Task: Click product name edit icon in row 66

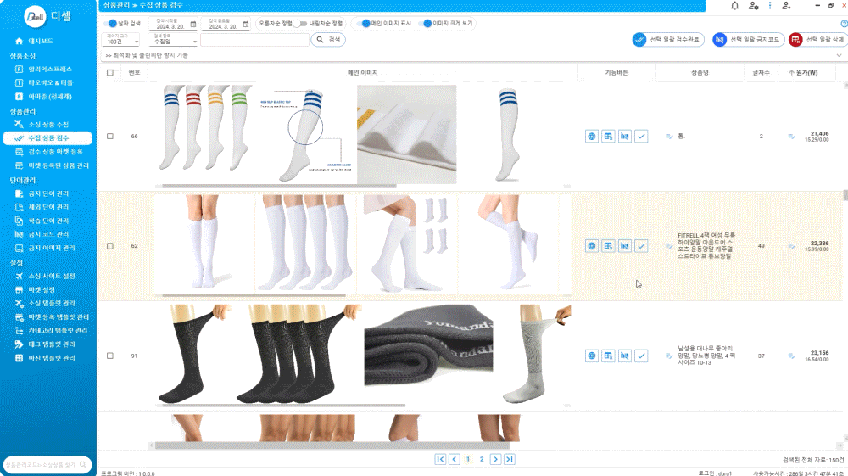Action: [669, 137]
